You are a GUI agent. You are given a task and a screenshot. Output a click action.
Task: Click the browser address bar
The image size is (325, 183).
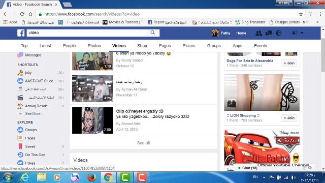[170, 14]
